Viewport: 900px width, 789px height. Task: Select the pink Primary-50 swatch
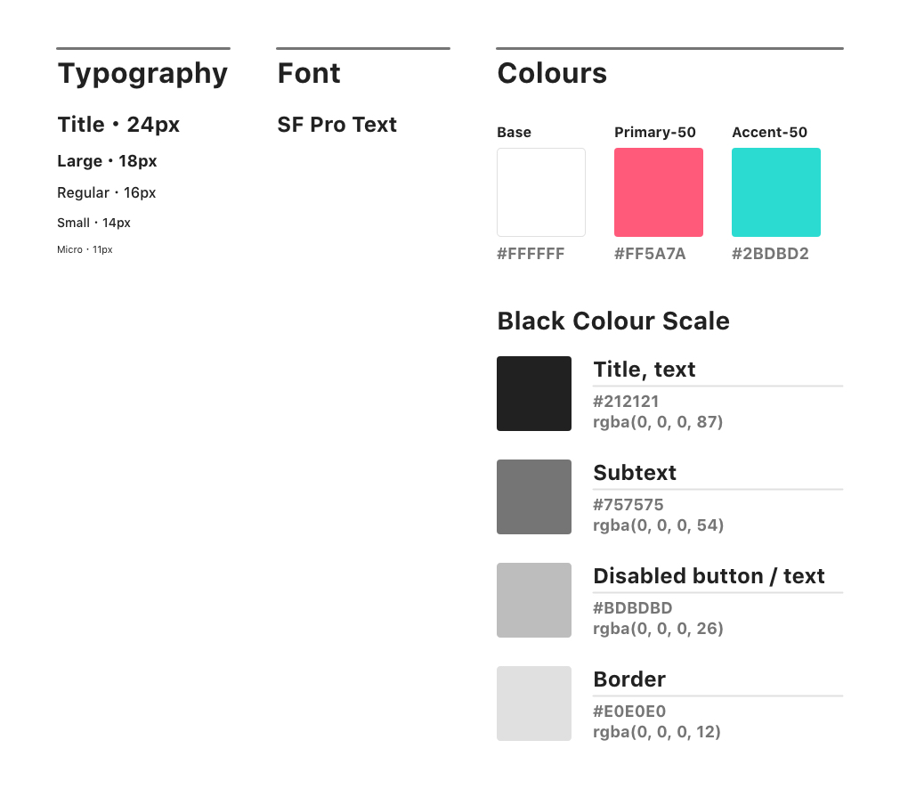point(658,192)
